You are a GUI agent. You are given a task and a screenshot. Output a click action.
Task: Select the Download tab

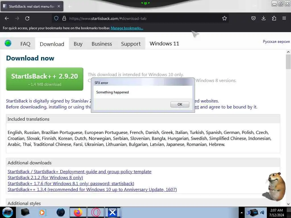pos(52,44)
